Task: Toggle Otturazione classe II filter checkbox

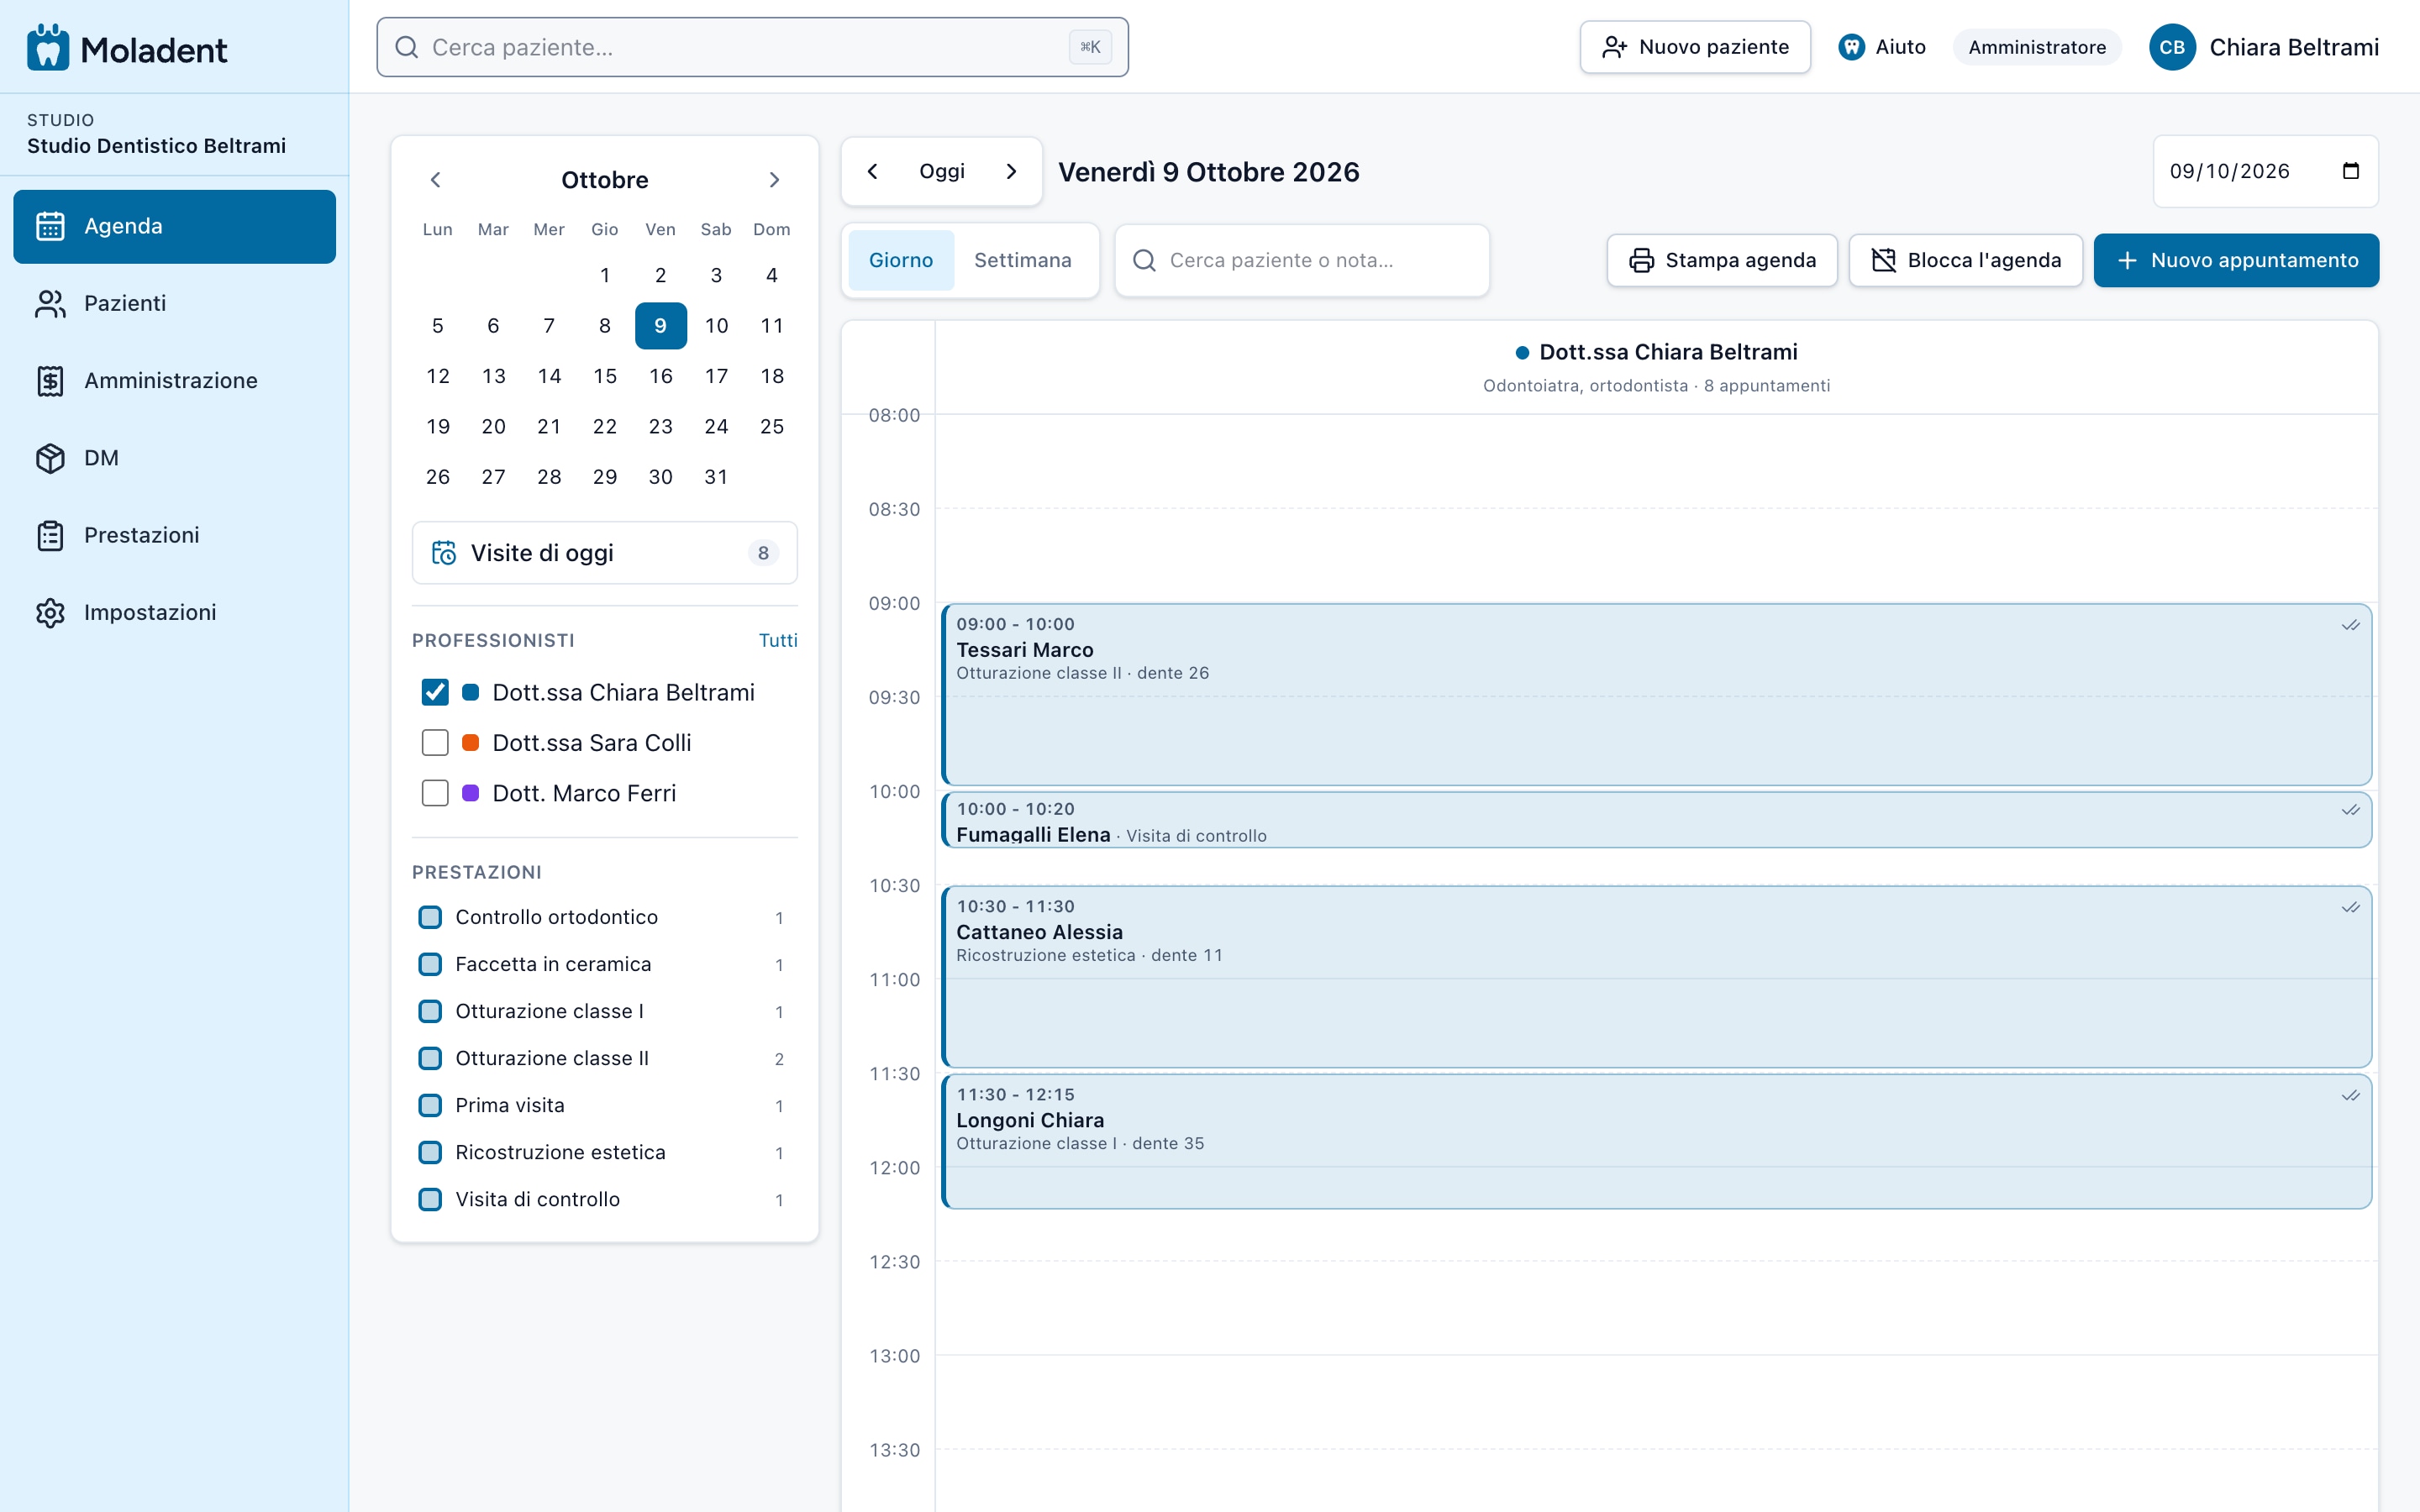Action: click(x=430, y=1058)
